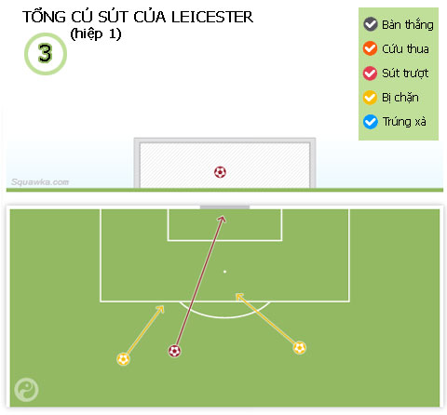Click the red ball inside the goal
This screenshot has height=415, width=447.
[x=220, y=172]
